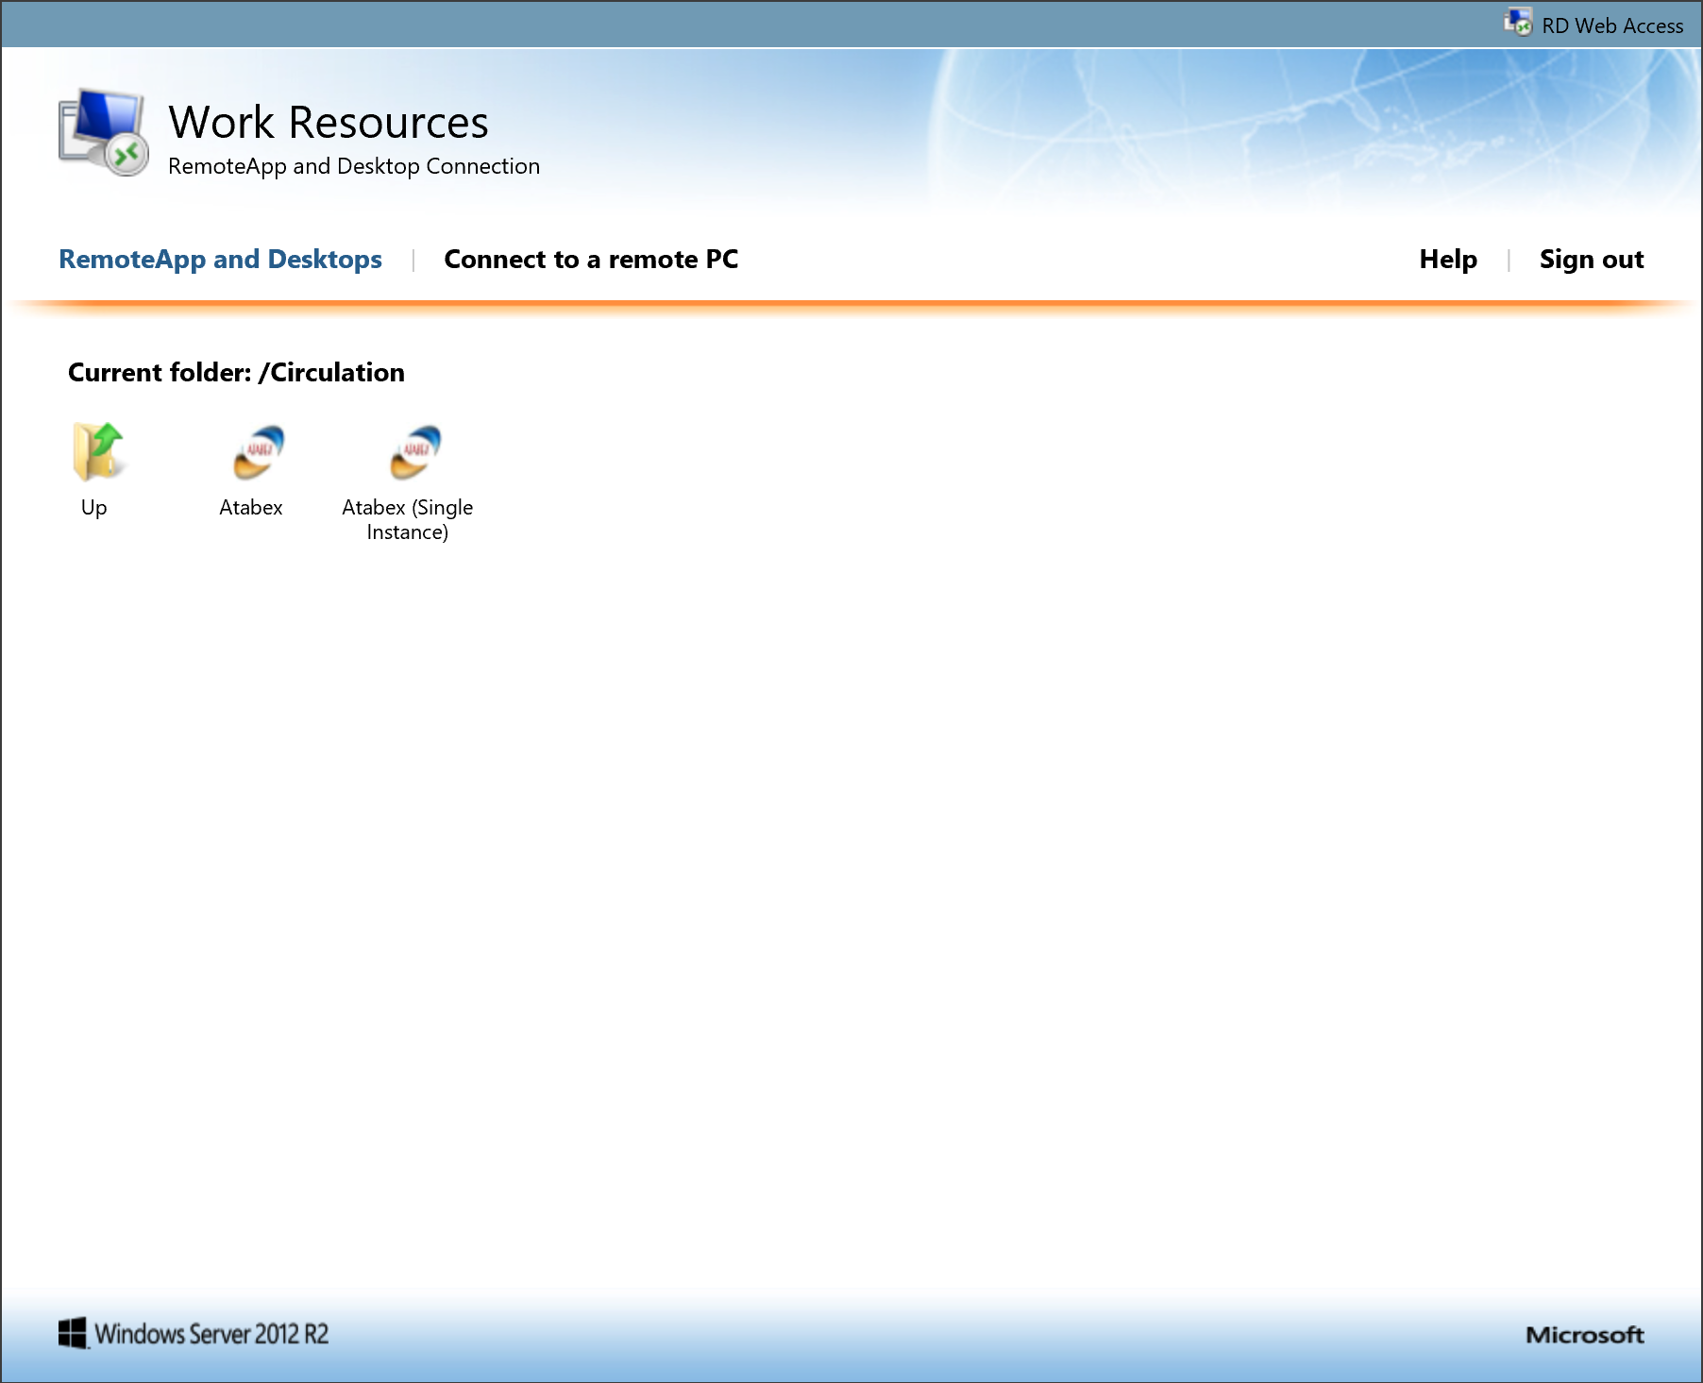Screen dimensions: 1703x1383
Task: Click the Work Resources computer logo
Action: pos(103,134)
